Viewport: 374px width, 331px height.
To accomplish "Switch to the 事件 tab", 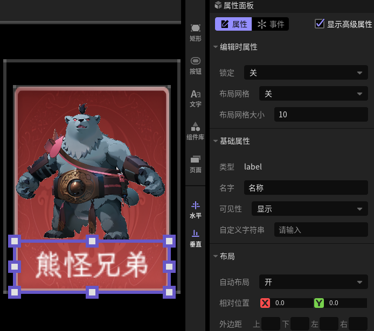I will 270,24.
